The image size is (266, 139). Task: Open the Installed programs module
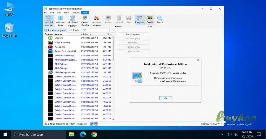click(x=49, y=21)
